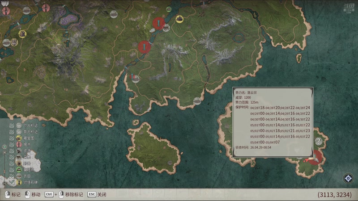358x201 pixels.
Task: Click the 移除标记 label in bottom bar
Action: pyautogui.click(x=74, y=195)
